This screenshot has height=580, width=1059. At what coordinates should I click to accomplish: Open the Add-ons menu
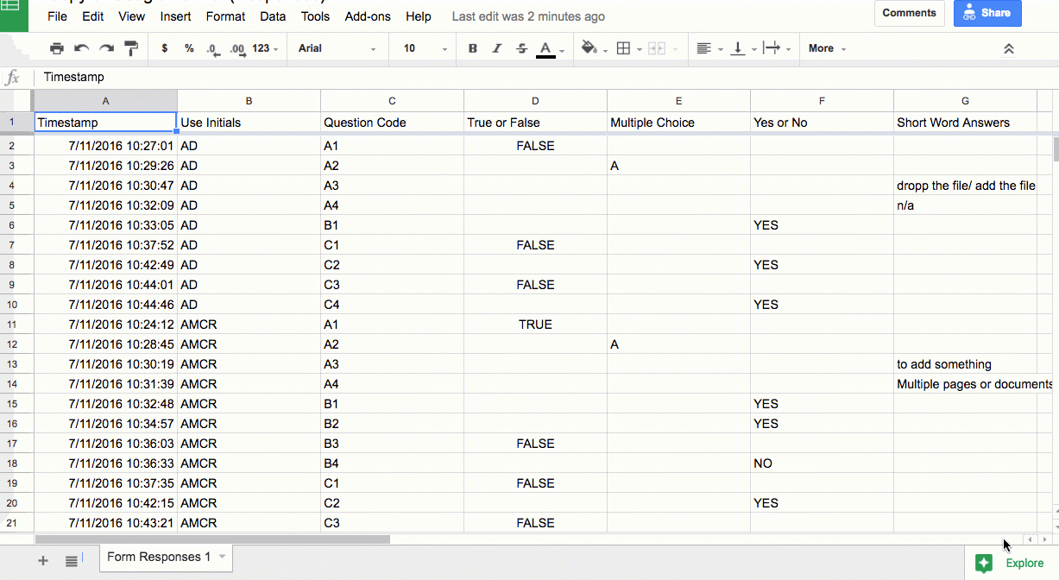tap(366, 16)
